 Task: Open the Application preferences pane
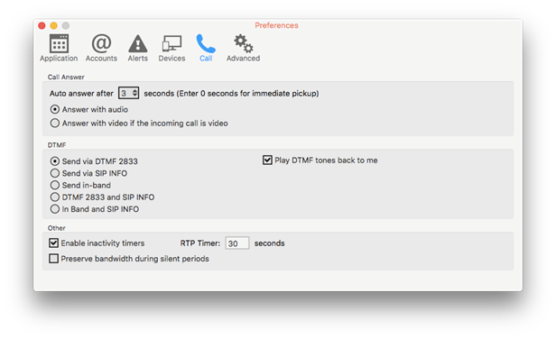click(59, 48)
